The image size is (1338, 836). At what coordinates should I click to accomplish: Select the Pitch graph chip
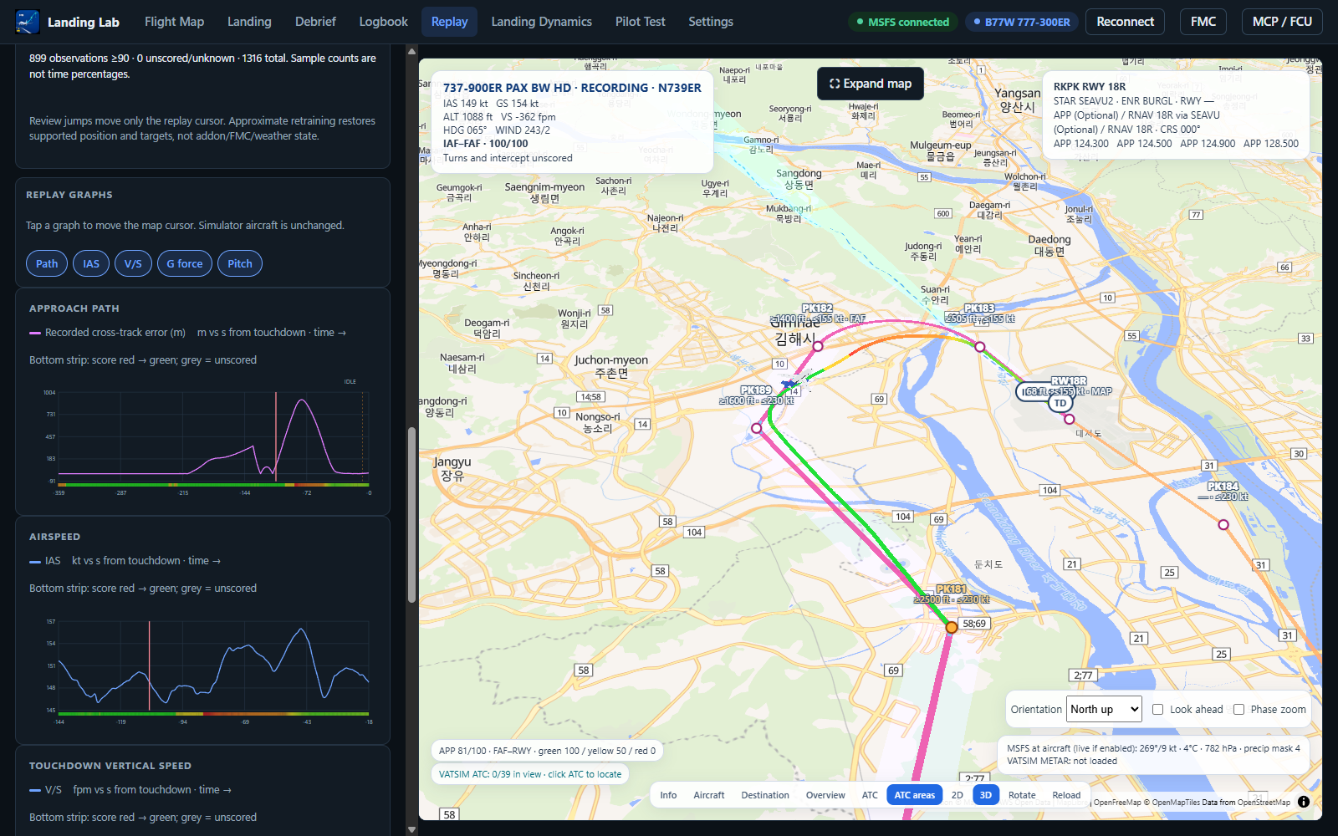pyautogui.click(x=240, y=263)
